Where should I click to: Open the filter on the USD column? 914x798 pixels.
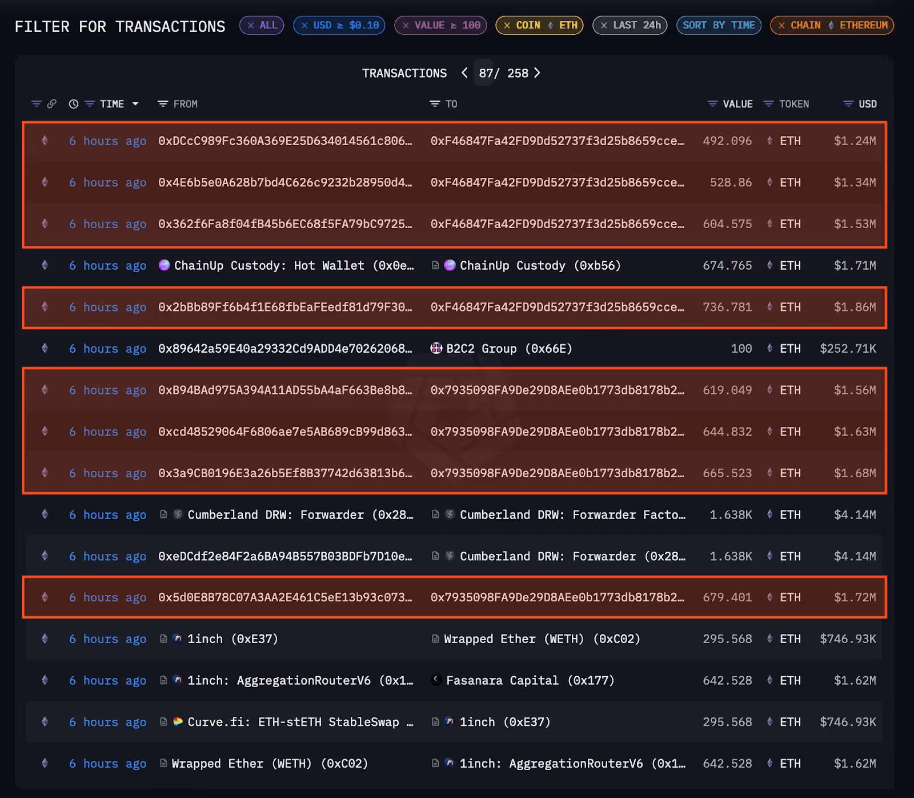pyautogui.click(x=847, y=104)
